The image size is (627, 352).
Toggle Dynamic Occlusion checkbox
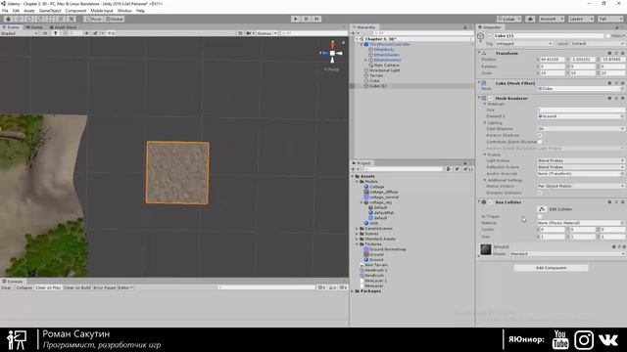point(540,193)
